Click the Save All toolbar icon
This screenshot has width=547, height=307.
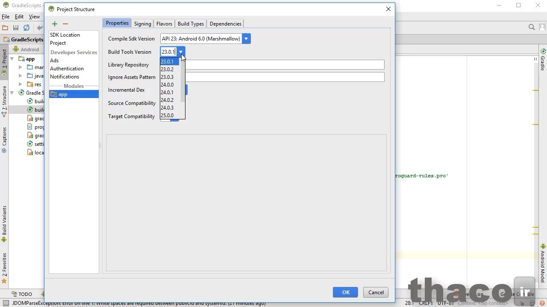click(16, 28)
